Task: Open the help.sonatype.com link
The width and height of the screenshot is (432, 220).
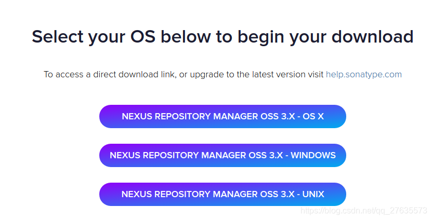Action: click(364, 75)
